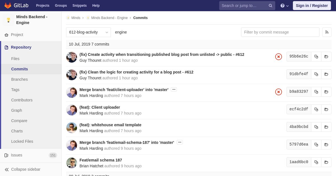Browse files at commit ecf4c2df
The width and height of the screenshot is (336, 176).
pos(326,109)
